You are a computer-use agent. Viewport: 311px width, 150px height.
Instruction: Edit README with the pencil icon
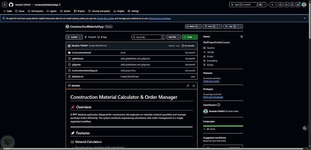[x=188, y=86]
